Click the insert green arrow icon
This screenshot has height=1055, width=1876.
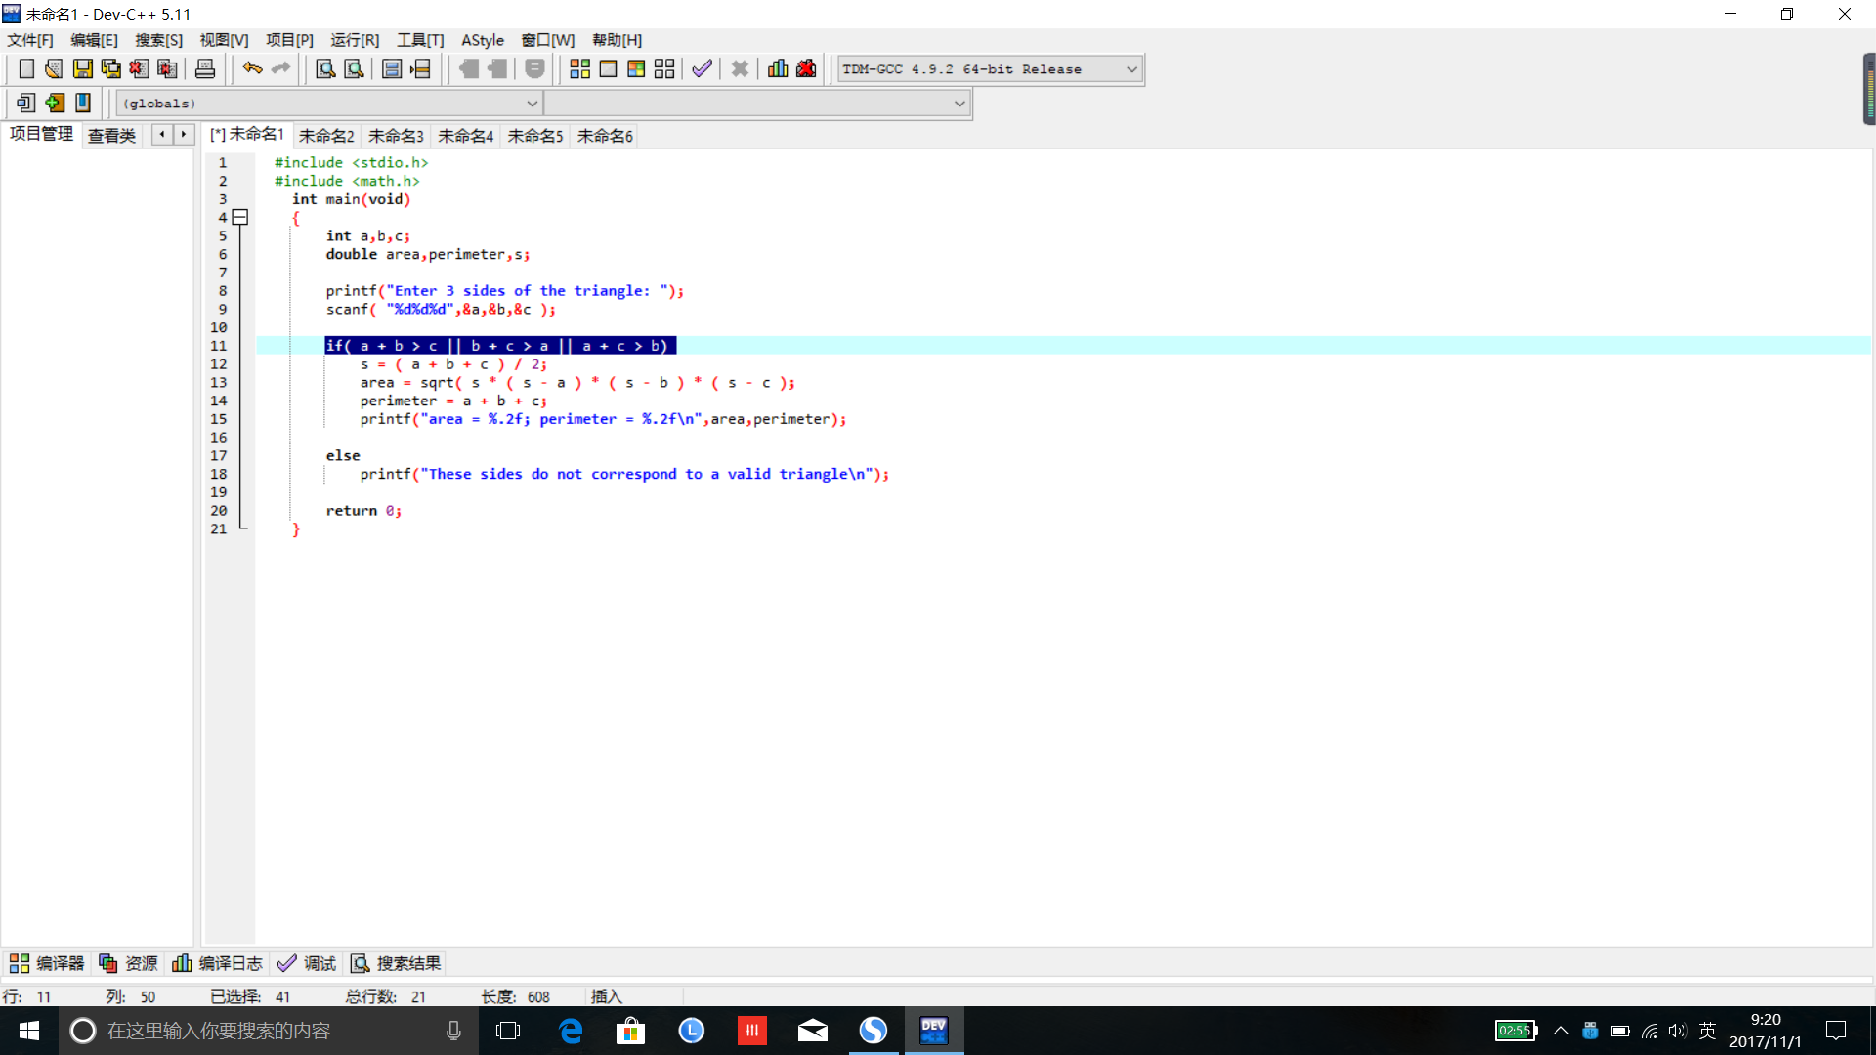pos(55,103)
